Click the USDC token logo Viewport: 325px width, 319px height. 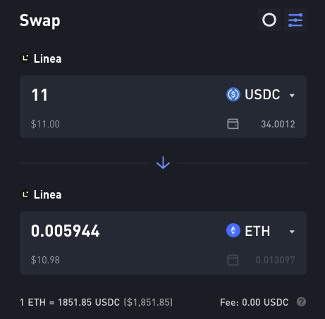233,94
